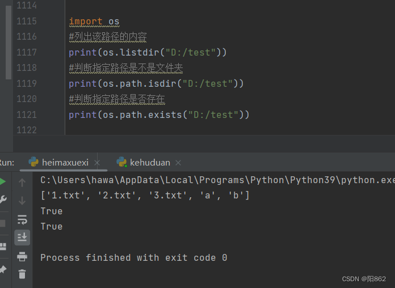Clear all console output with trash icon
The height and width of the screenshot is (288, 395).
[22, 274]
